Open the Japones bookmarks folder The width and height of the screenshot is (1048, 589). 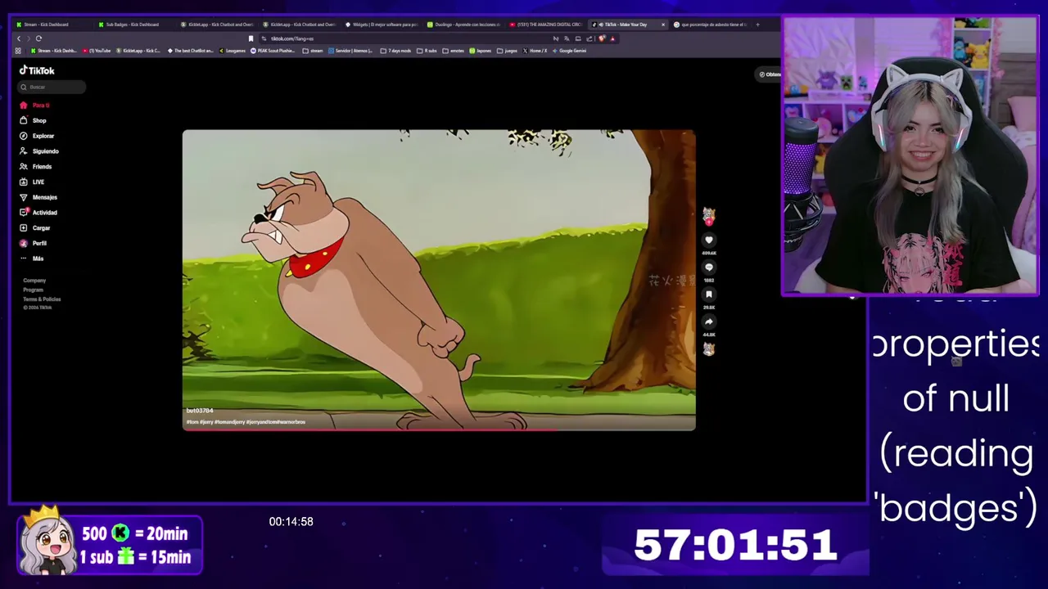pos(481,51)
